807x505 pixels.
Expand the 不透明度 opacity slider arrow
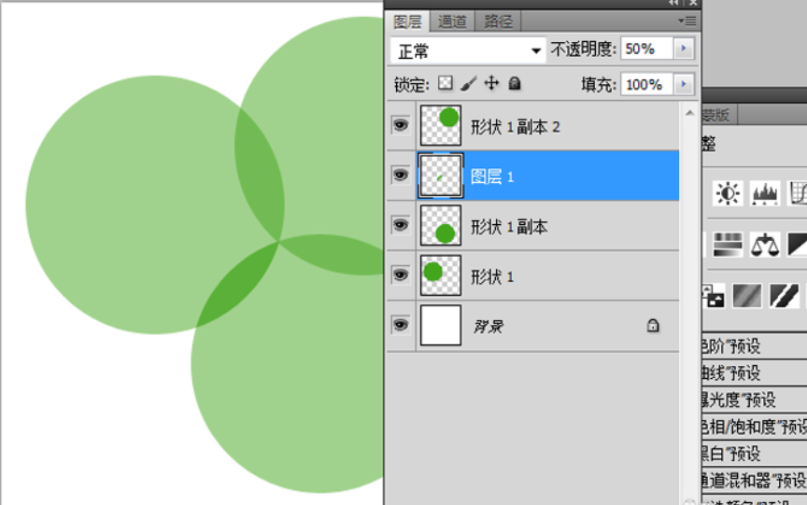(684, 49)
